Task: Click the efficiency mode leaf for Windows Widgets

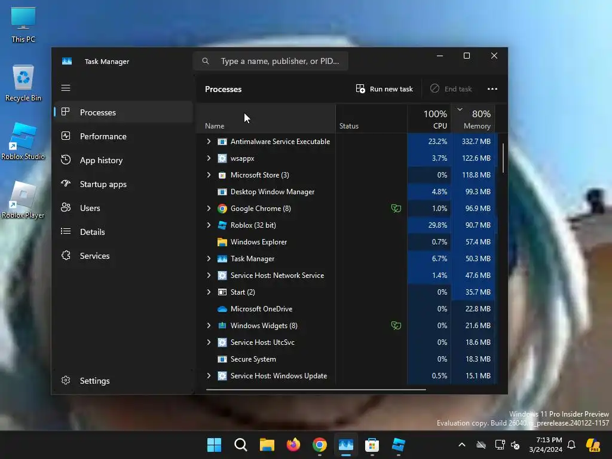Action: point(396,326)
